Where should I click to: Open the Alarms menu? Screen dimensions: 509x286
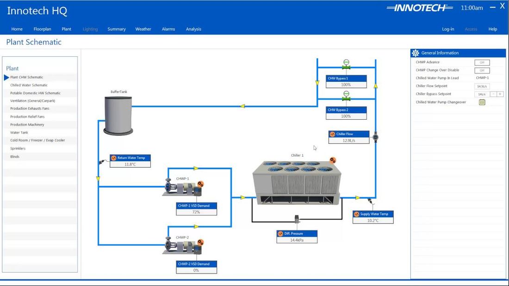tap(168, 29)
